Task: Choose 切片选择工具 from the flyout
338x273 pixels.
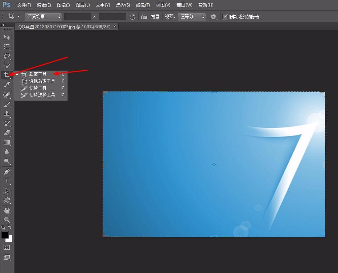Action: coord(41,95)
